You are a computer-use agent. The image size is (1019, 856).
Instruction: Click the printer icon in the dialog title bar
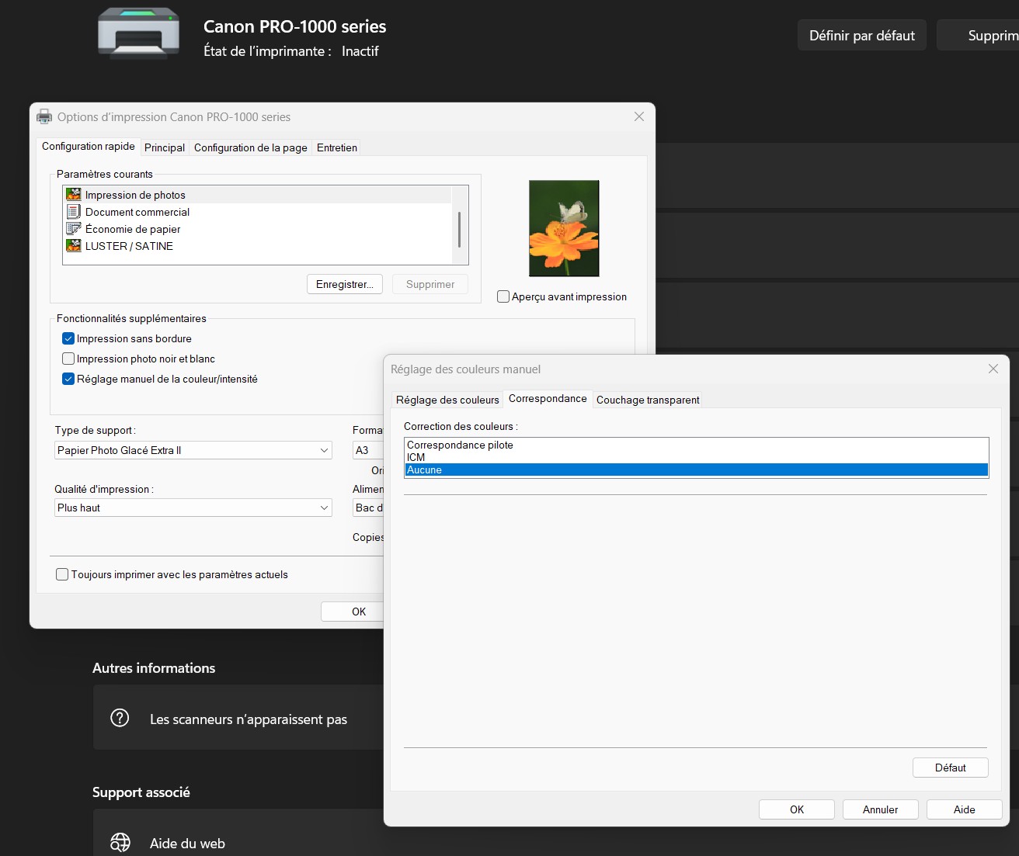(x=45, y=117)
